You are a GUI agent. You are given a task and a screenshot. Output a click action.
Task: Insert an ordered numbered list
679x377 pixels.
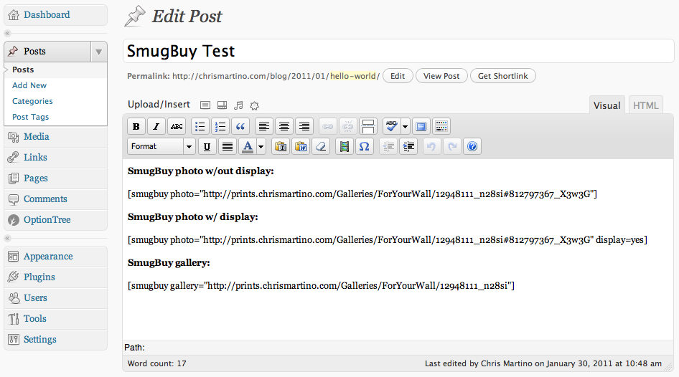[x=220, y=126]
